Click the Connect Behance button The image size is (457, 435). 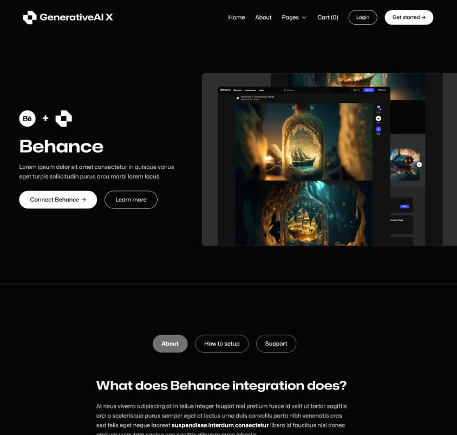point(58,200)
